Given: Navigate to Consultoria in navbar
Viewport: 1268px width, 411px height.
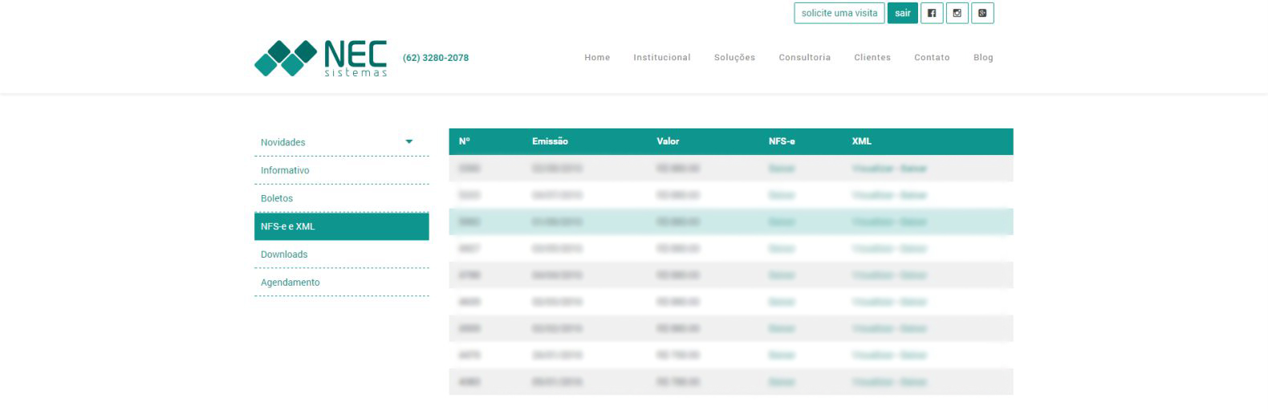Looking at the screenshot, I should pos(804,58).
